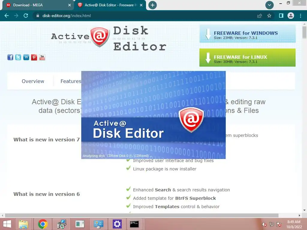Expand the tab search dropdown
This screenshot has width=307, height=230.
270,5
